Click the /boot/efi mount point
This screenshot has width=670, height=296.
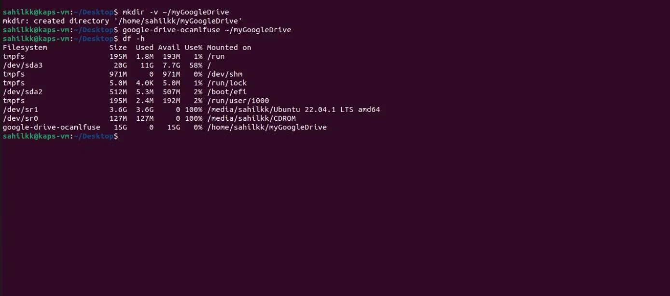tap(227, 92)
